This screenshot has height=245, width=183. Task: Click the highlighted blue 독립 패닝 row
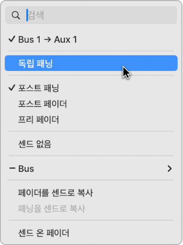click(x=91, y=63)
